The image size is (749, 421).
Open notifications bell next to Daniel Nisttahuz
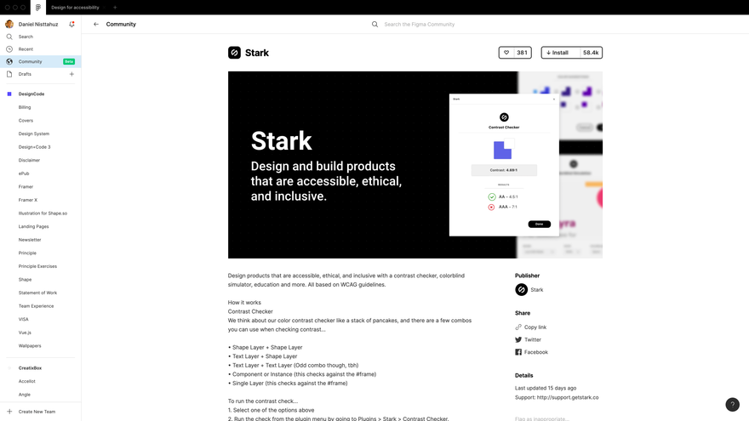71,24
